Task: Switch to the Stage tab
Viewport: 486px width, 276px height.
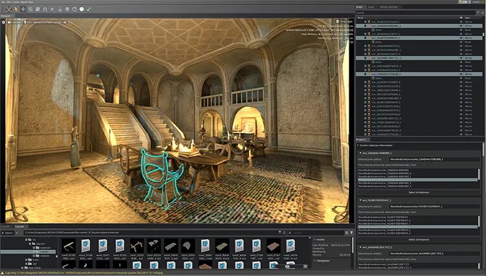Action: [x=359, y=7]
